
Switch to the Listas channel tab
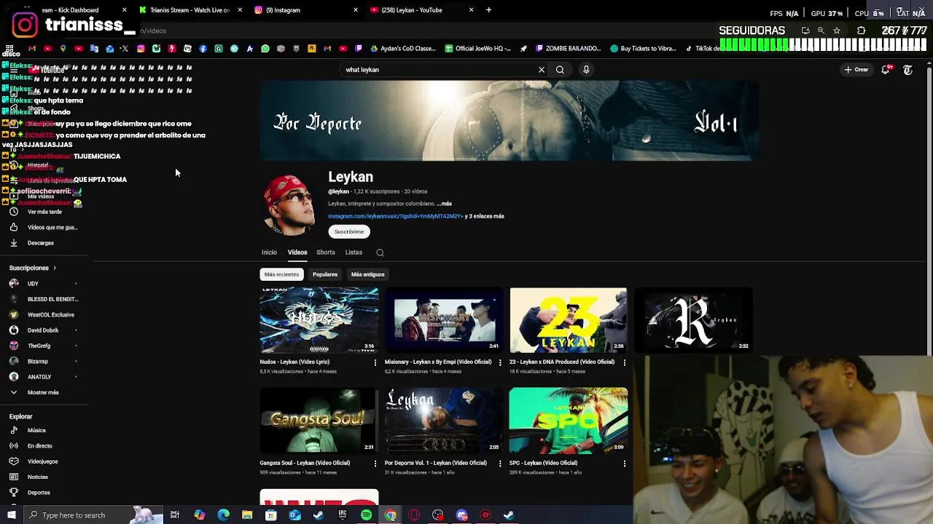354,253
